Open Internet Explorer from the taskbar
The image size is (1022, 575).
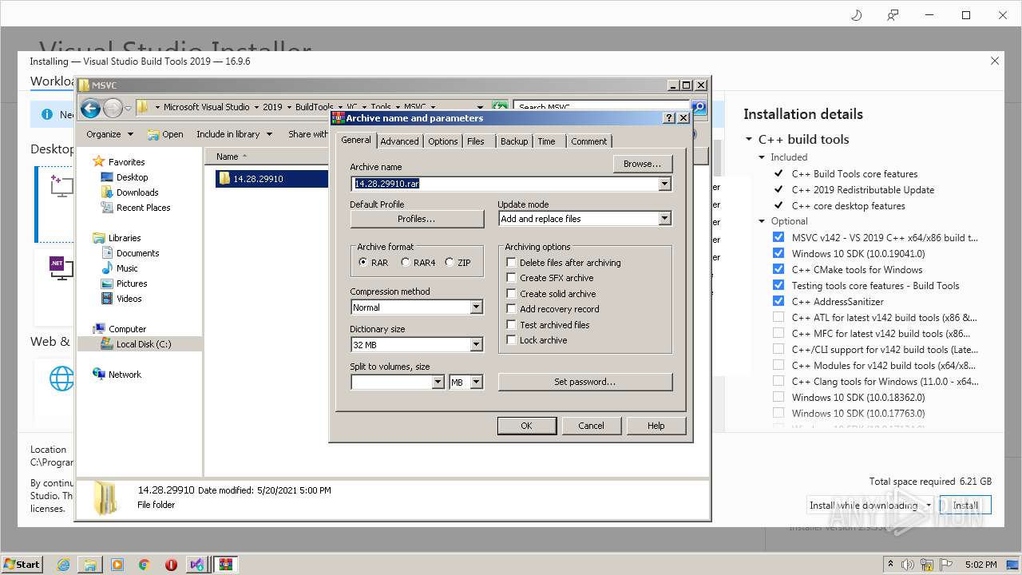63,564
